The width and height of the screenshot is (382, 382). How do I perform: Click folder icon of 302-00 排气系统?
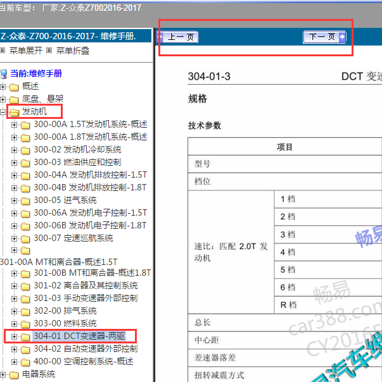pos(25,312)
